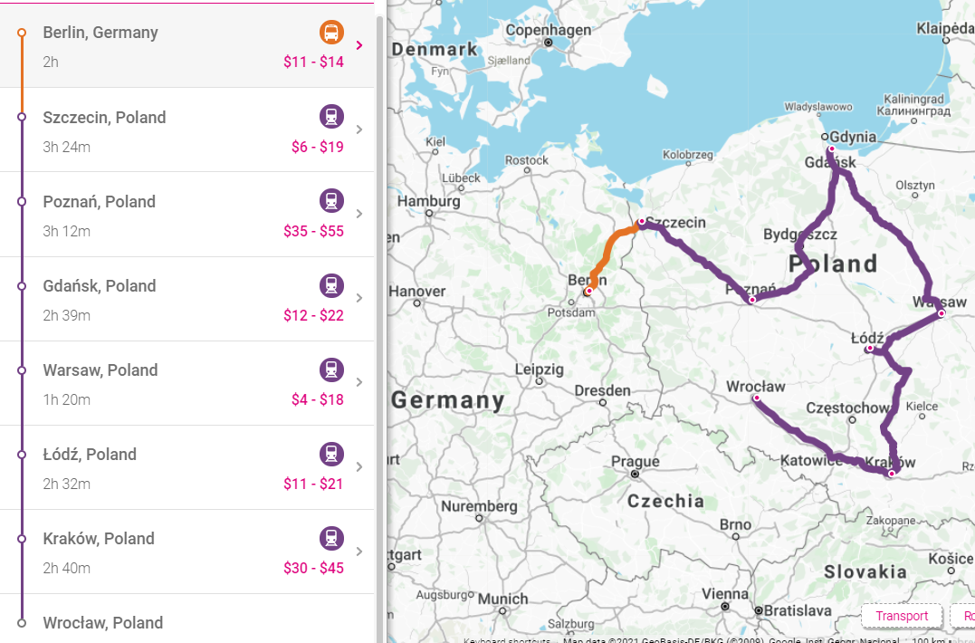Click the "$11 - $14" price
Screen dimensions: 975x643
click(x=313, y=62)
